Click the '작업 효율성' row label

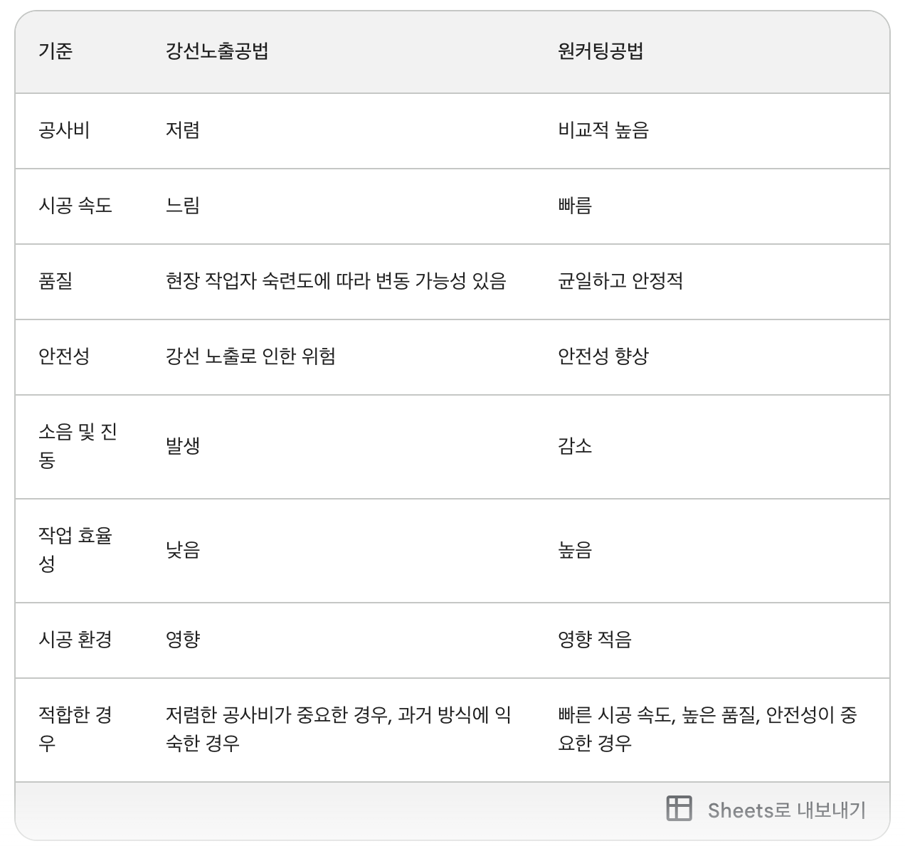(75, 549)
